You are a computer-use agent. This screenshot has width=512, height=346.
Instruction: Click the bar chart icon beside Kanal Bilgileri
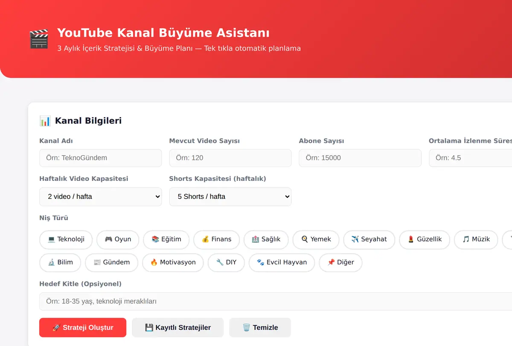(x=45, y=121)
